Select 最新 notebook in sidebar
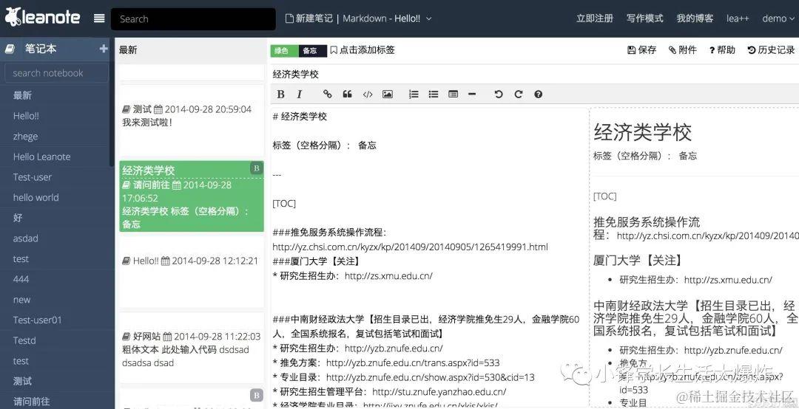The image size is (799, 409). pos(22,95)
